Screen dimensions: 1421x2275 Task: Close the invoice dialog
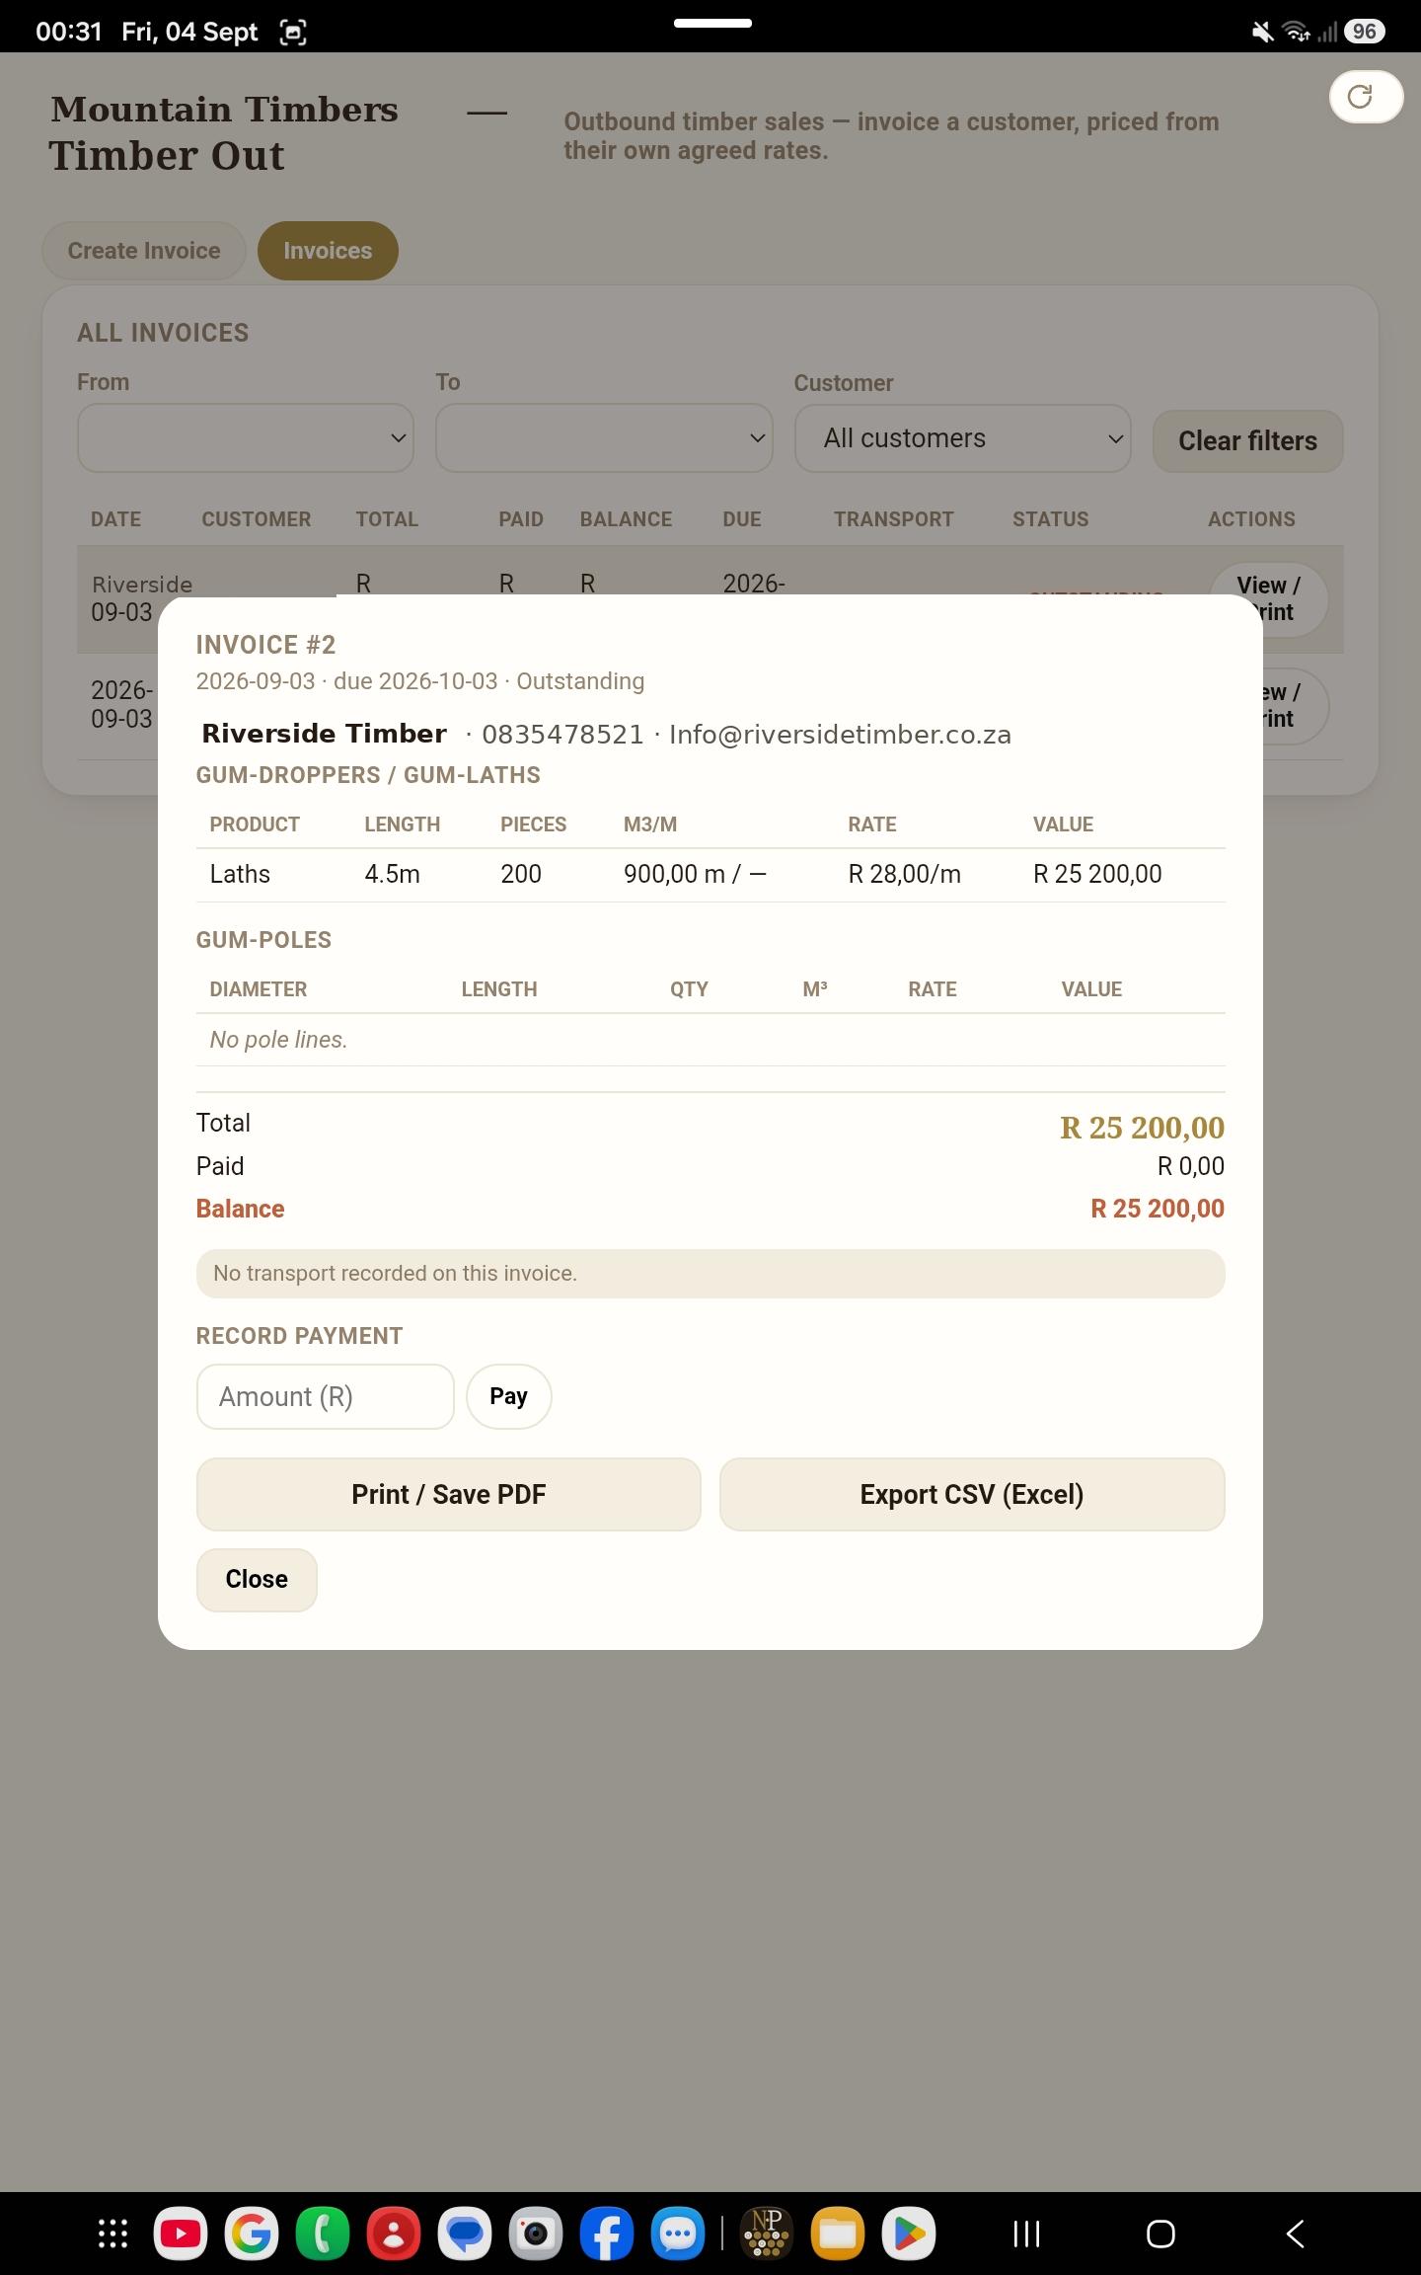click(257, 1579)
